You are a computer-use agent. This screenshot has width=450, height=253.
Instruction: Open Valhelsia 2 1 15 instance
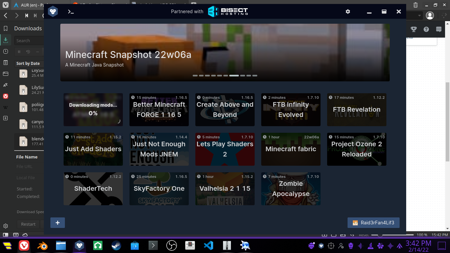[225, 189]
